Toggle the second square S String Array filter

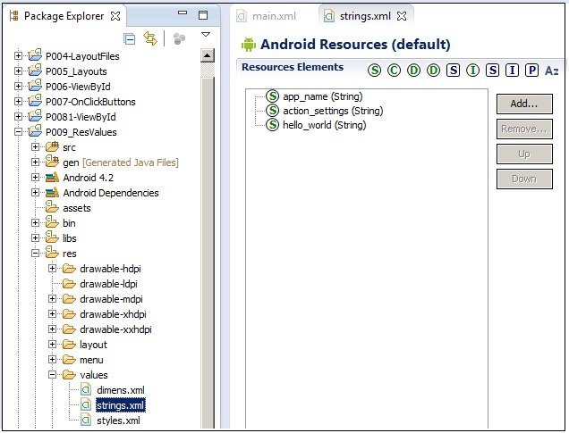(x=492, y=71)
